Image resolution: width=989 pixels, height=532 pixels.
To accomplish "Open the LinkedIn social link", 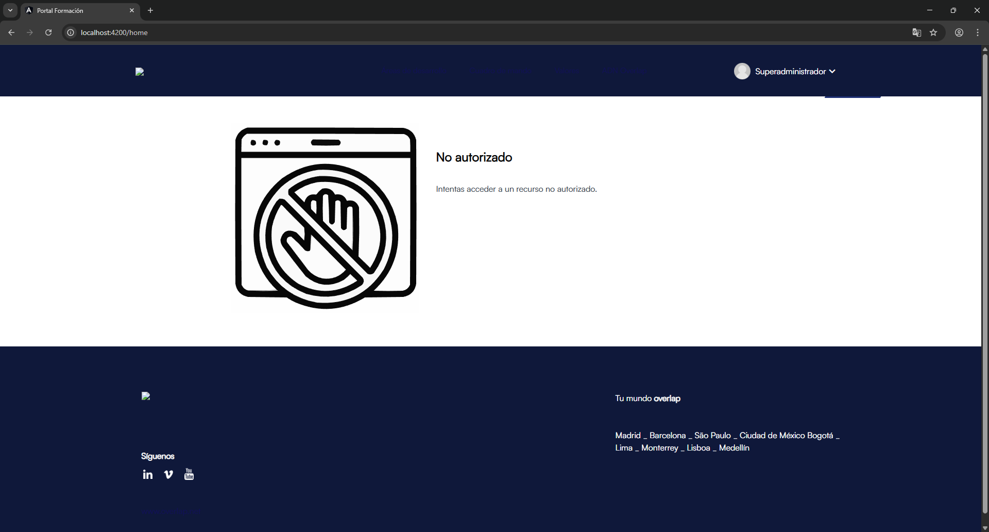I will pos(148,474).
